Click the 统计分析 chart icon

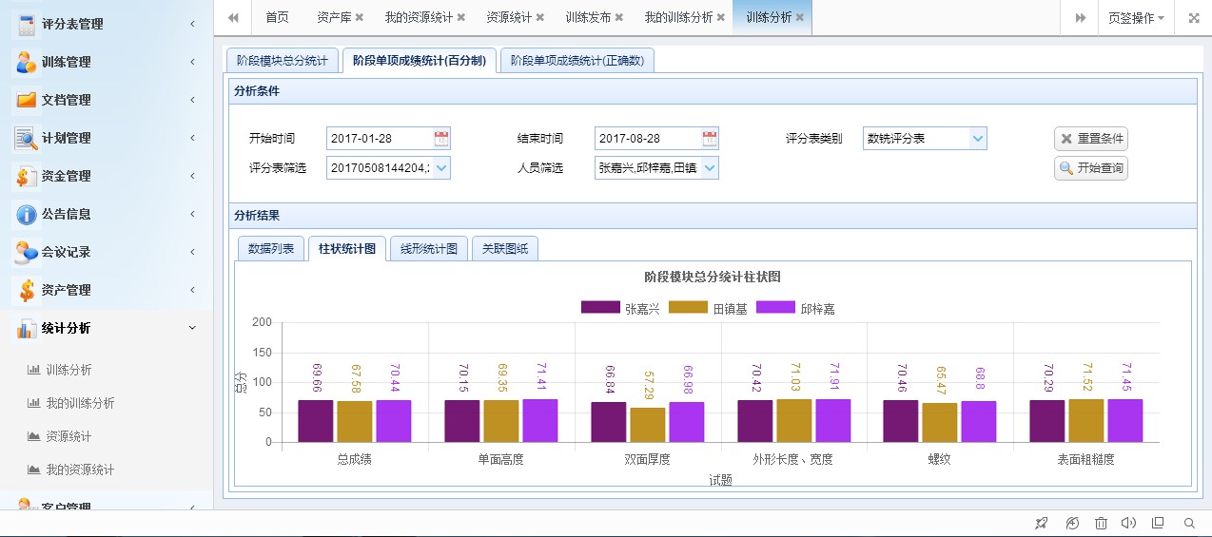pyautogui.click(x=26, y=328)
